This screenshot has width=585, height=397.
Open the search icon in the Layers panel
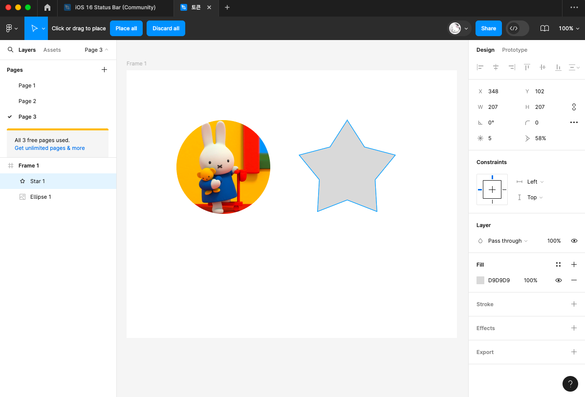10,50
